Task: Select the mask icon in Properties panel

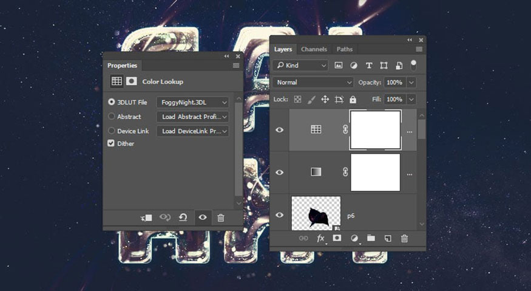Action: click(132, 81)
